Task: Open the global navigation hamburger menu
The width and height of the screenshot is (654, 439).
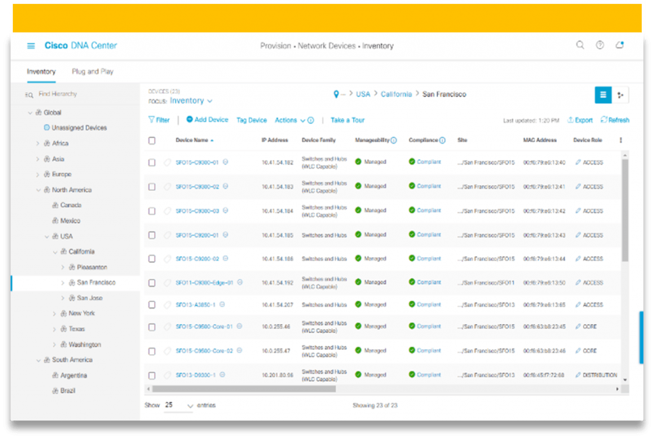Action: pos(31,45)
